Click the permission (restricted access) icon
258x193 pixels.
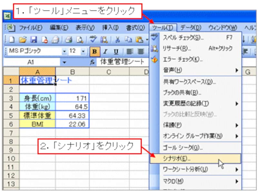(45, 40)
